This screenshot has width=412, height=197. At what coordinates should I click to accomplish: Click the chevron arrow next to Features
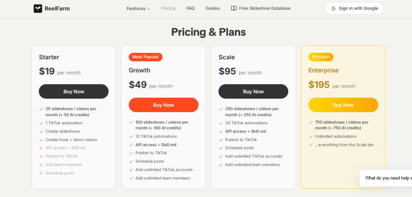pyautogui.click(x=148, y=9)
